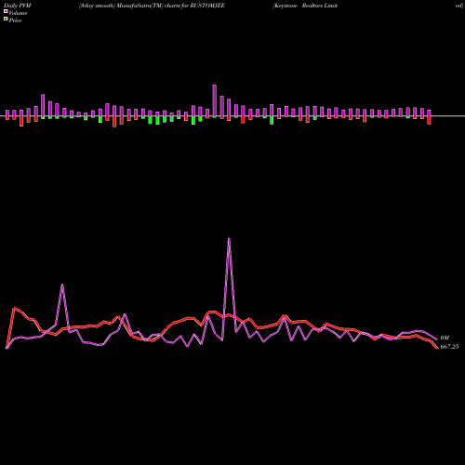The image size is (465, 465).
Task: Click the Price legend color swatch
Action: click(x=6, y=20)
